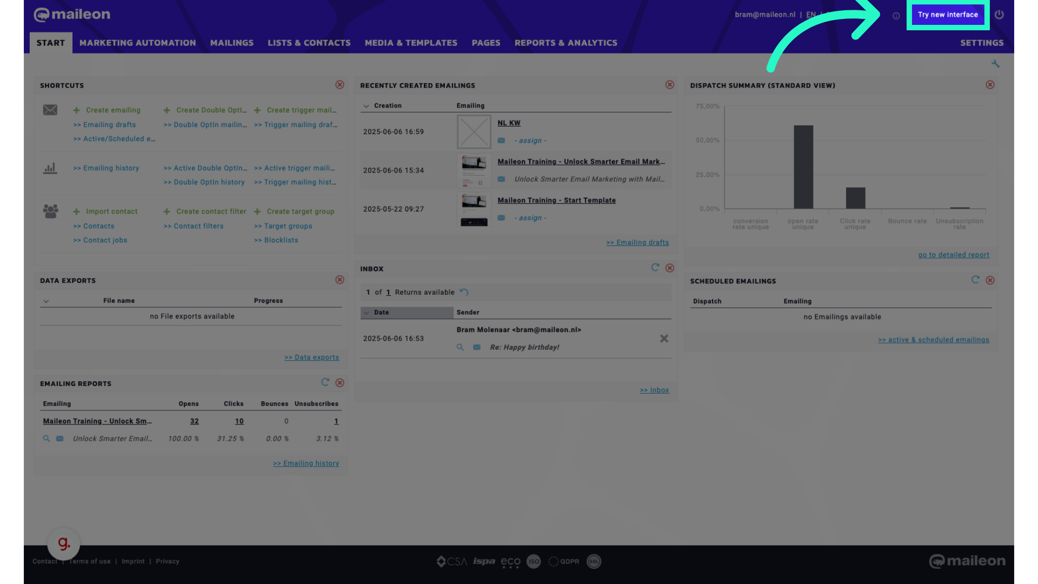Open active & scheduled emailings link

click(934, 340)
